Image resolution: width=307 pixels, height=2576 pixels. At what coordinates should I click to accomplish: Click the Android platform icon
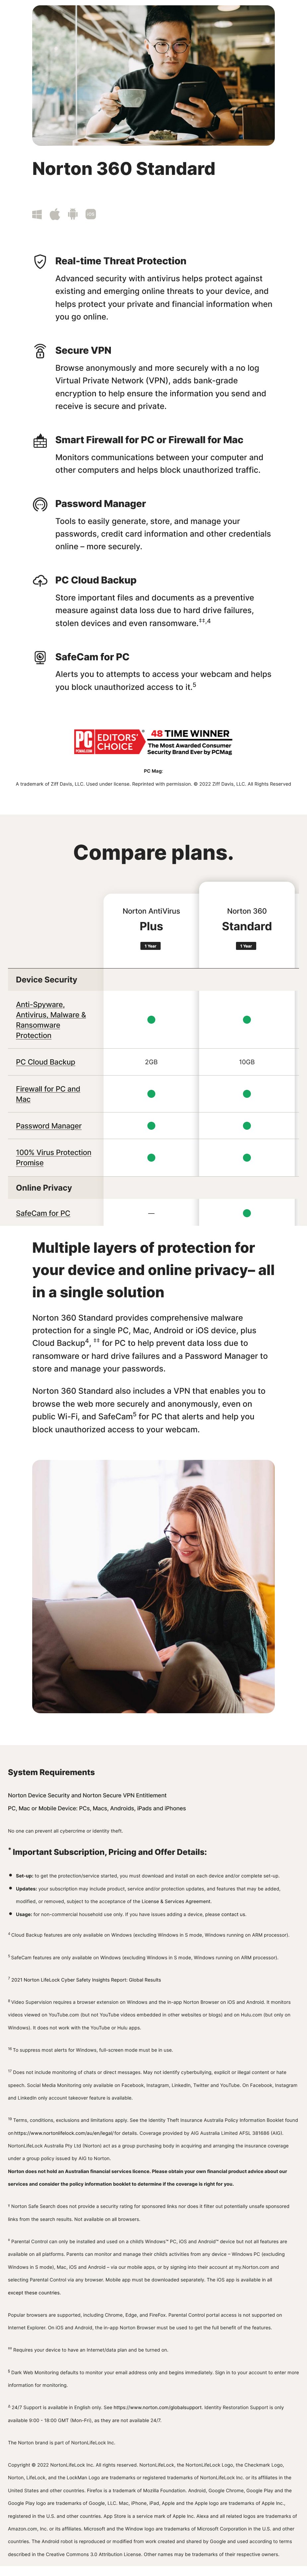coord(73,214)
